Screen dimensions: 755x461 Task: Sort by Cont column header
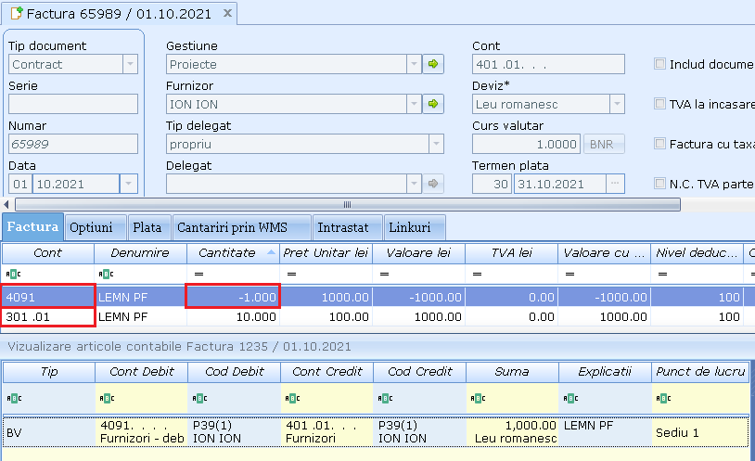click(x=47, y=253)
